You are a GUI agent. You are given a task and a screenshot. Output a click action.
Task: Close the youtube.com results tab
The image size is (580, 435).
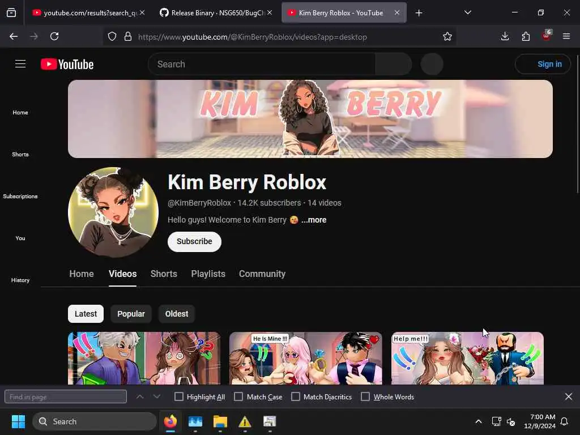coord(142,12)
